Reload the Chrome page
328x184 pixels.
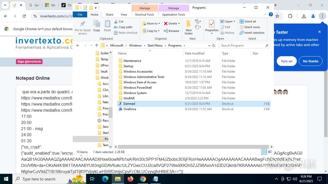tap(24, 16)
